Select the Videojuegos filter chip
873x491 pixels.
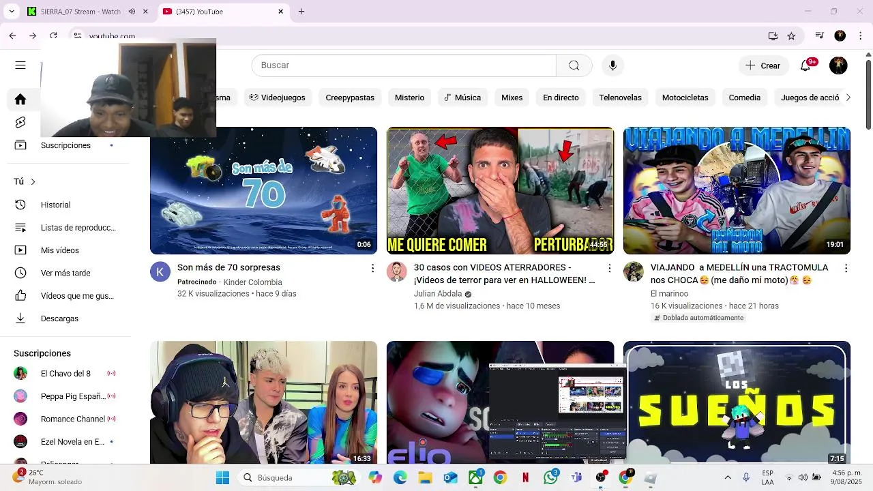tap(277, 98)
